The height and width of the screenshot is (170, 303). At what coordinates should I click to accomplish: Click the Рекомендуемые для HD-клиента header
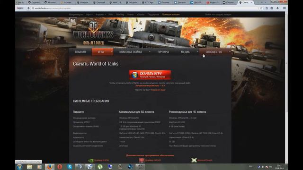[x=187, y=112]
